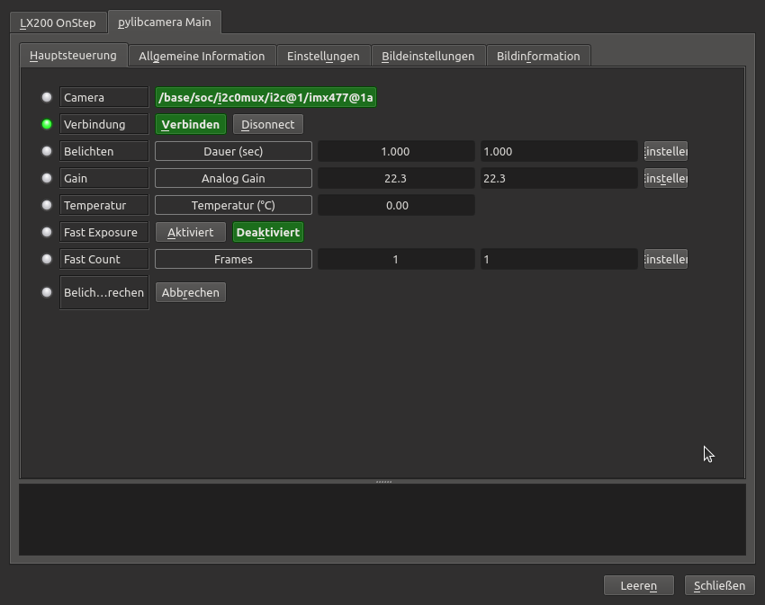Switch to the LX200 OnStep device tab
The width and height of the screenshot is (765, 605).
pyautogui.click(x=58, y=22)
